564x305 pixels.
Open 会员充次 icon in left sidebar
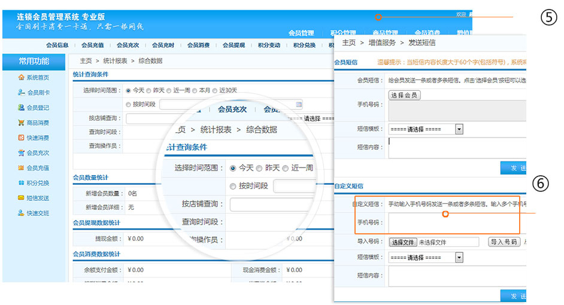[x=21, y=152]
